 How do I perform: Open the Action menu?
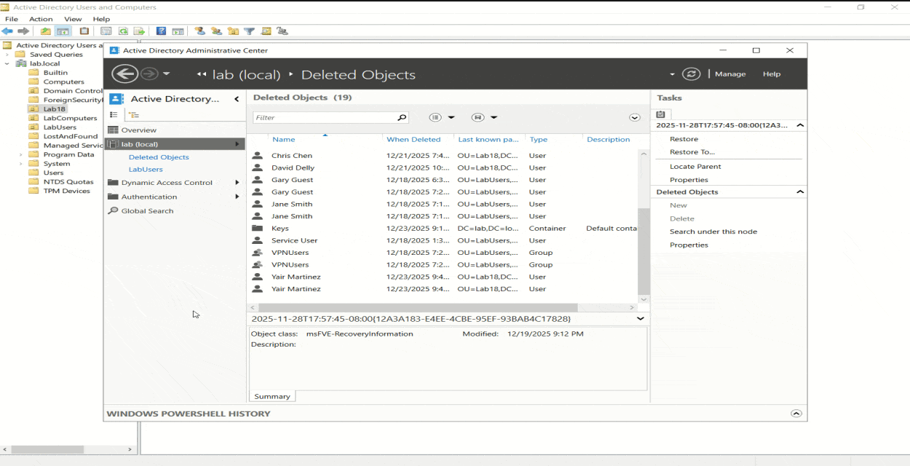point(41,19)
